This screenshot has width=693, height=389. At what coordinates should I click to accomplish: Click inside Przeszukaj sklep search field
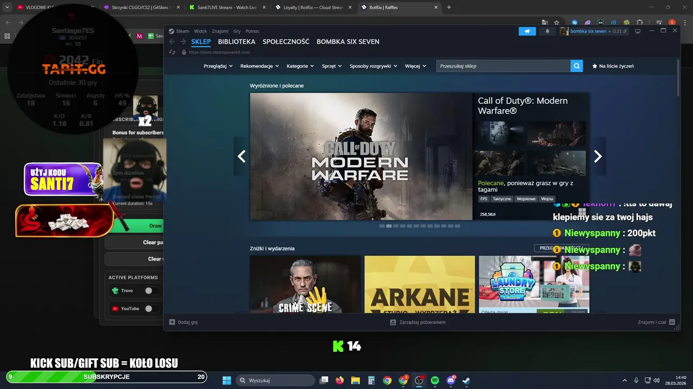[x=503, y=66]
